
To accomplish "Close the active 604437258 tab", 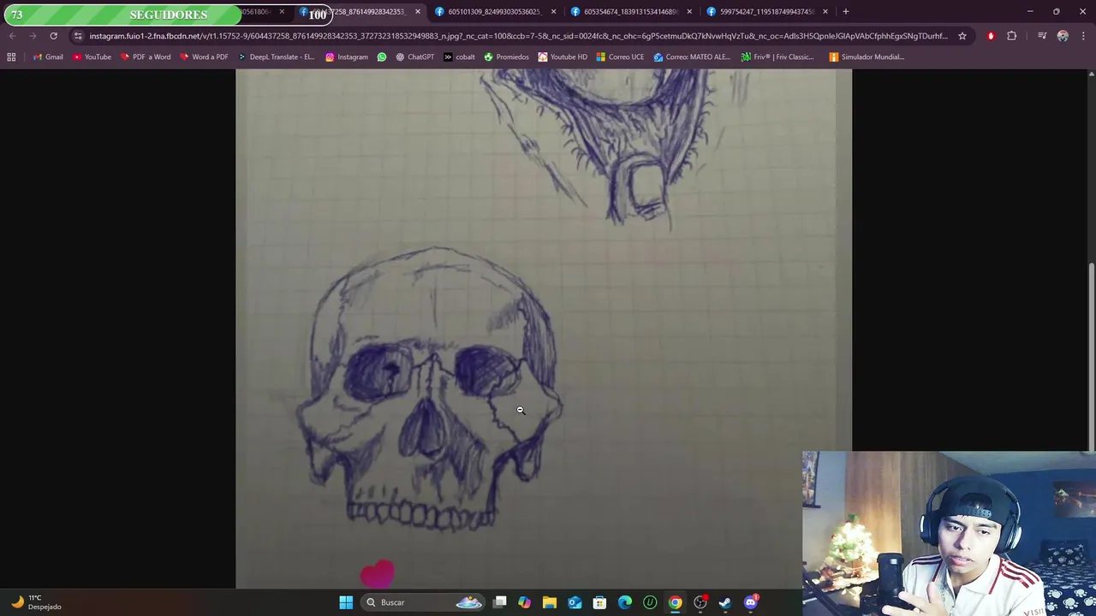I will (418, 12).
